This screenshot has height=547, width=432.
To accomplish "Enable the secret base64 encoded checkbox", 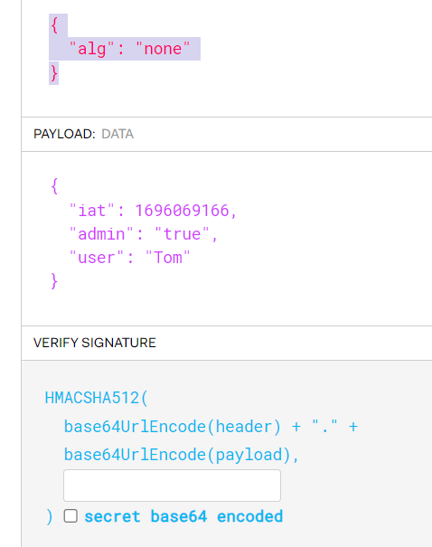I will click(70, 515).
